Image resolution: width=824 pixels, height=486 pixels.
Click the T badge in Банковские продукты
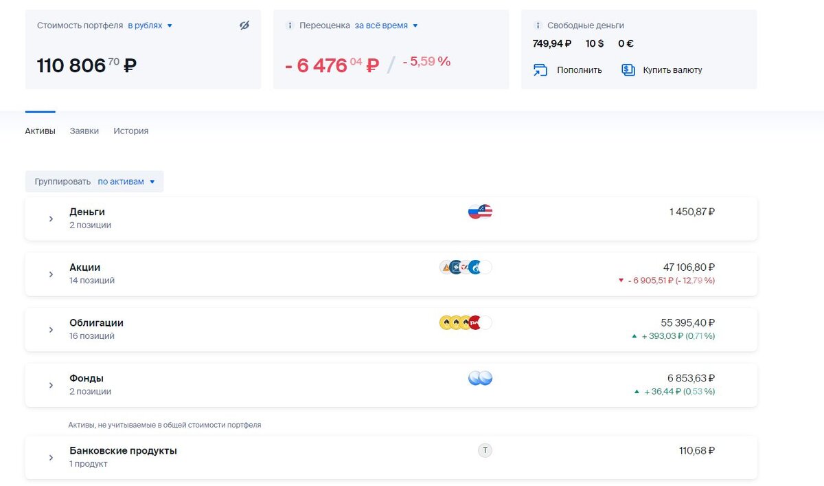[x=485, y=451]
